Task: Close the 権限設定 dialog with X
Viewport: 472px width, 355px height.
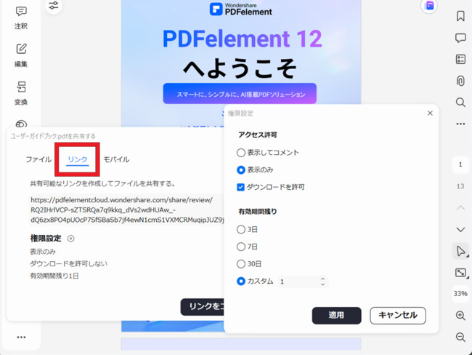Action: coord(430,113)
